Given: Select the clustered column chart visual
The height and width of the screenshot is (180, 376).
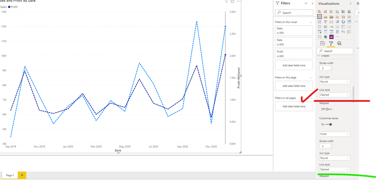Looking at the screenshot, I should 338,12.
